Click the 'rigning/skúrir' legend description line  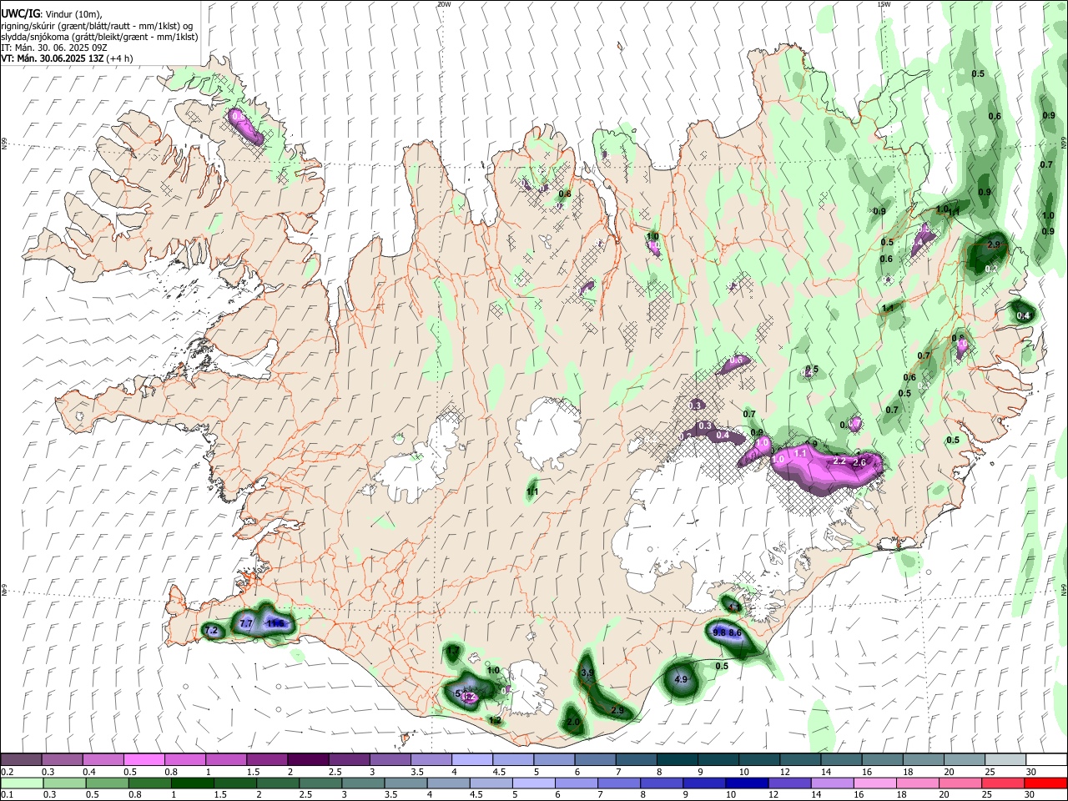[98, 26]
